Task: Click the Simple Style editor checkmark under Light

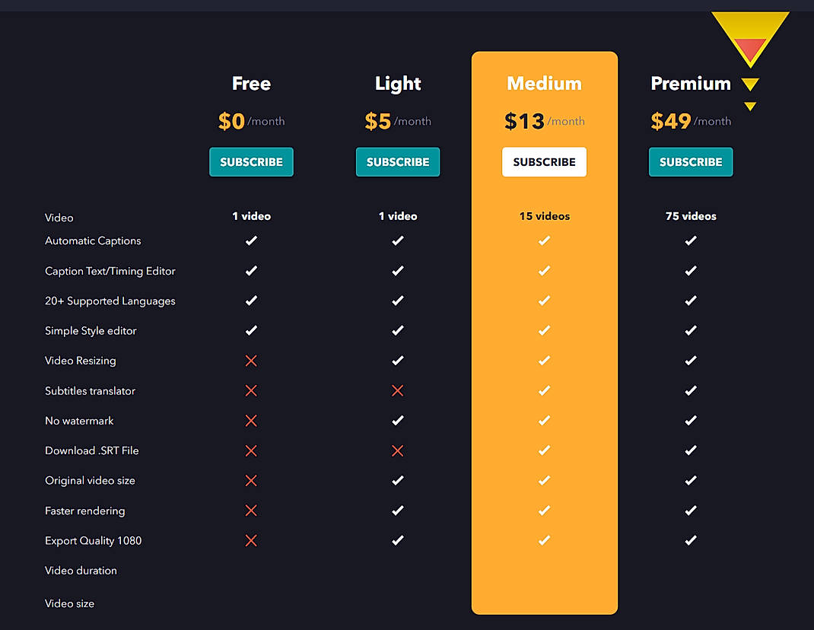Action: [x=397, y=330]
